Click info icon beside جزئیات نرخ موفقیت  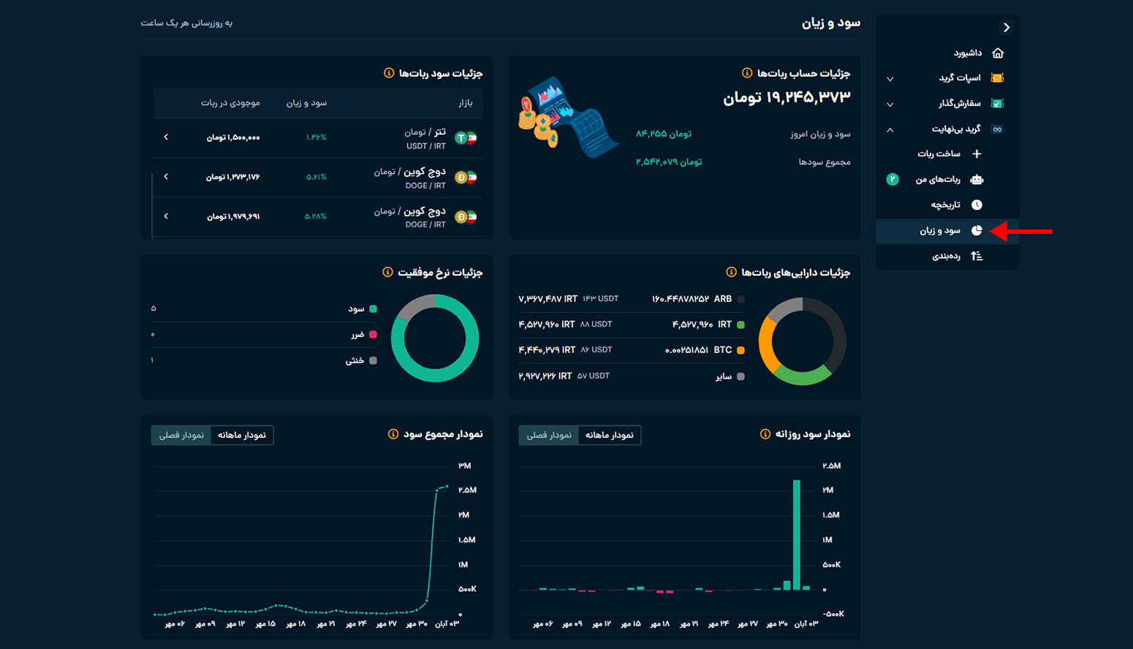click(387, 272)
